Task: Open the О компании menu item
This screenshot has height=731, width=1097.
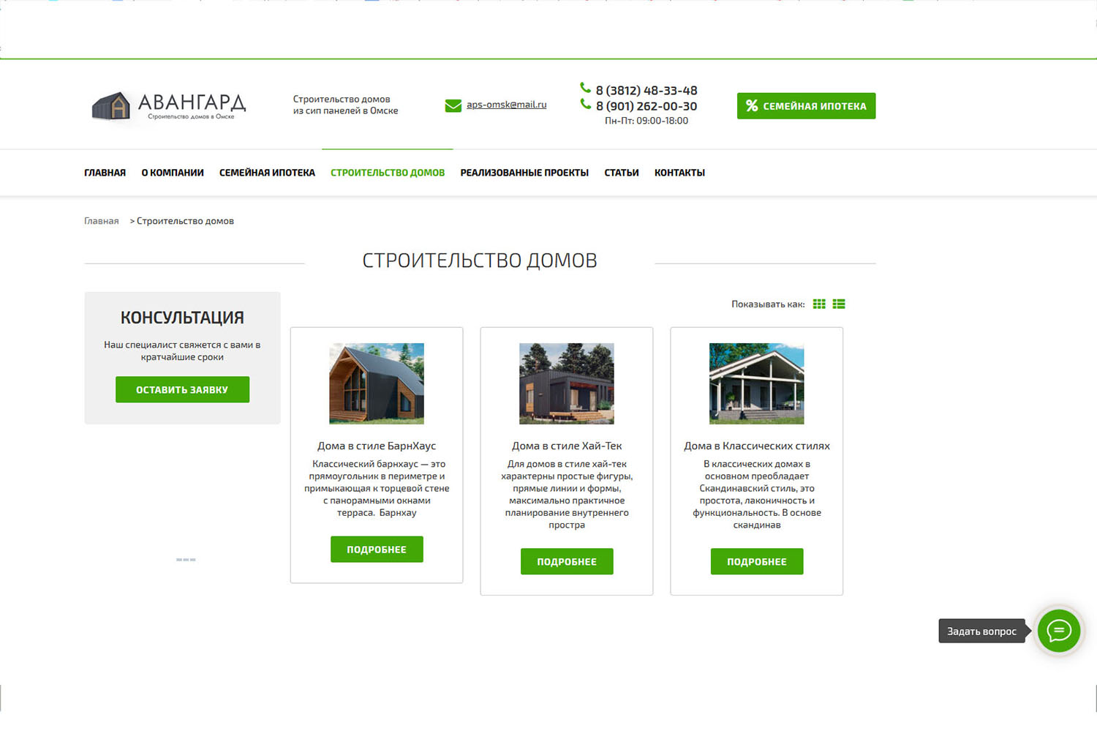Action: (x=173, y=173)
